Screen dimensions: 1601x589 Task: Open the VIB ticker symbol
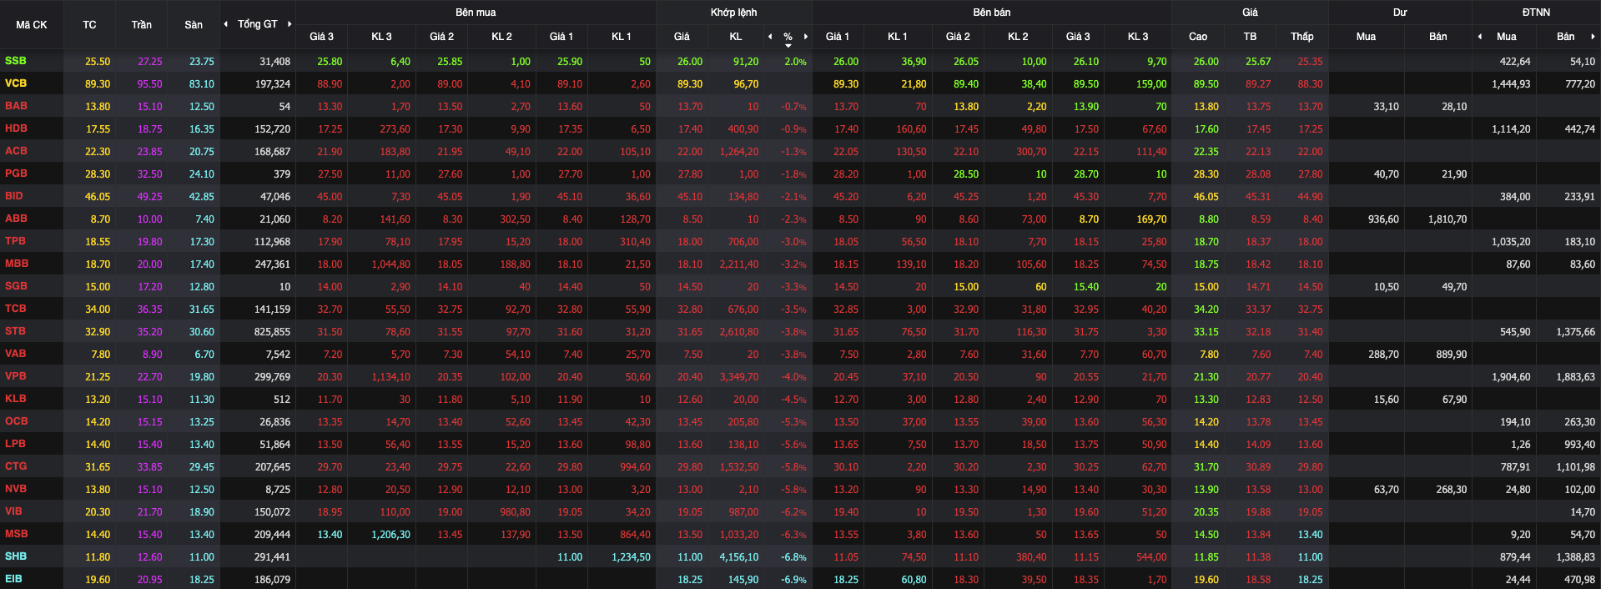(x=13, y=511)
